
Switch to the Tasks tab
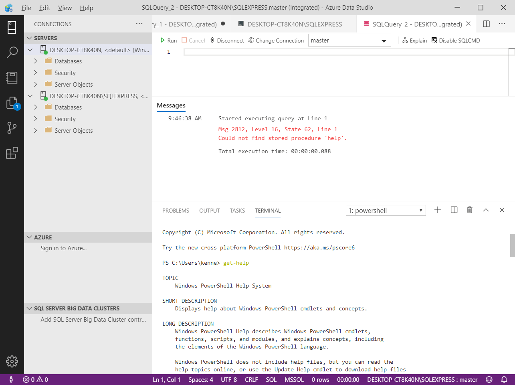click(x=237, y=211)
